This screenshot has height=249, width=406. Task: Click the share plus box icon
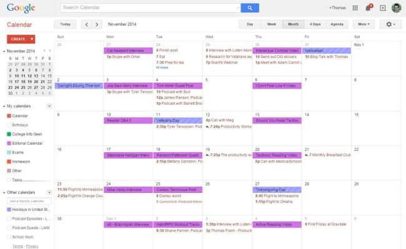[x=383, y=8]
